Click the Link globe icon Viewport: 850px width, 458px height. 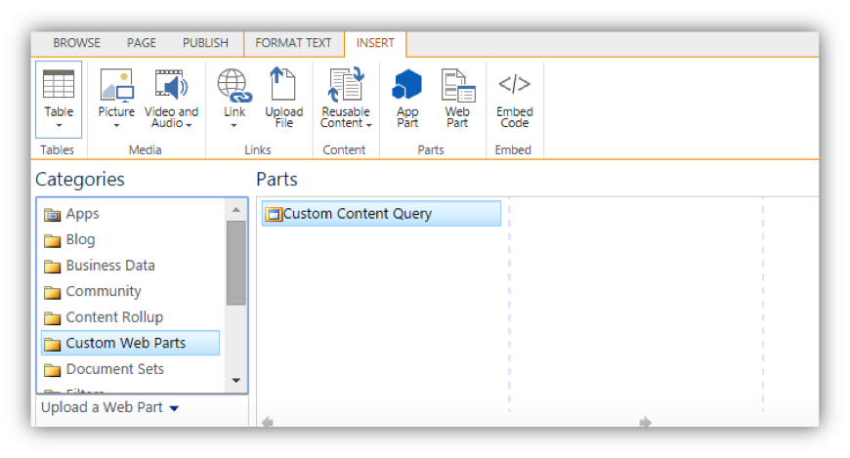(234, 85)
